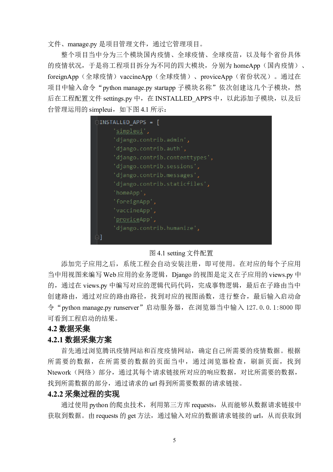The height and width of the screenshot is (472, 333).
Task: Click the 'django.contrib.staticfiles' line
Action: pos(161,184)
